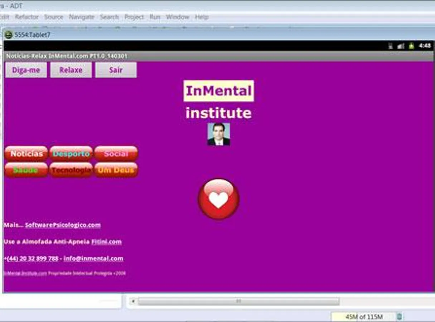Click the portrait photo thumbnail
Viewport: 435px width, 322px height.
pyautogui.click(x=219, y=134)
